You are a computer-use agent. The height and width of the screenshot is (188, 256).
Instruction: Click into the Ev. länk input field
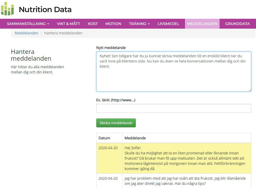(x=174, y=108)
